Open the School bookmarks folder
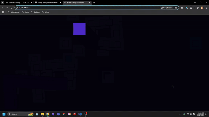Image resolution: width=209 pixels, height=117 pixels. 45,12
